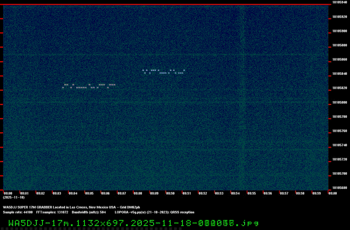Click the Grid DM62ph locator text

130,207
